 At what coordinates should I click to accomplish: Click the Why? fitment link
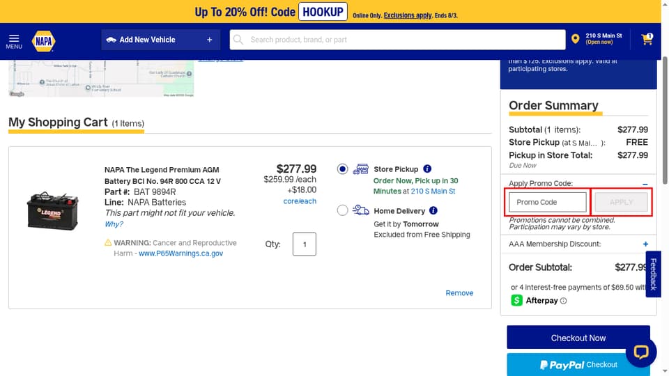click(x=114, y=224)
